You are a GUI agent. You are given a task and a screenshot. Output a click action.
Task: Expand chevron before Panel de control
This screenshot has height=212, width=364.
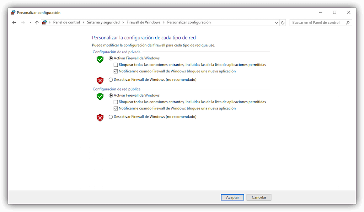(50, 22)
